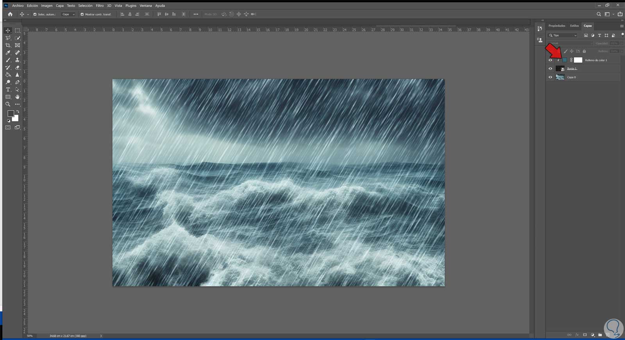Expand the Tipo layer filter dropdown
Image resolution: width=625 pixels, height=340 pixels.
(x=563, y=35)
